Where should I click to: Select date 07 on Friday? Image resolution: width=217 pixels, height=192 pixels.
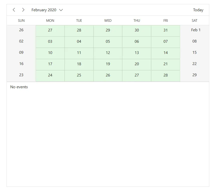166,42
